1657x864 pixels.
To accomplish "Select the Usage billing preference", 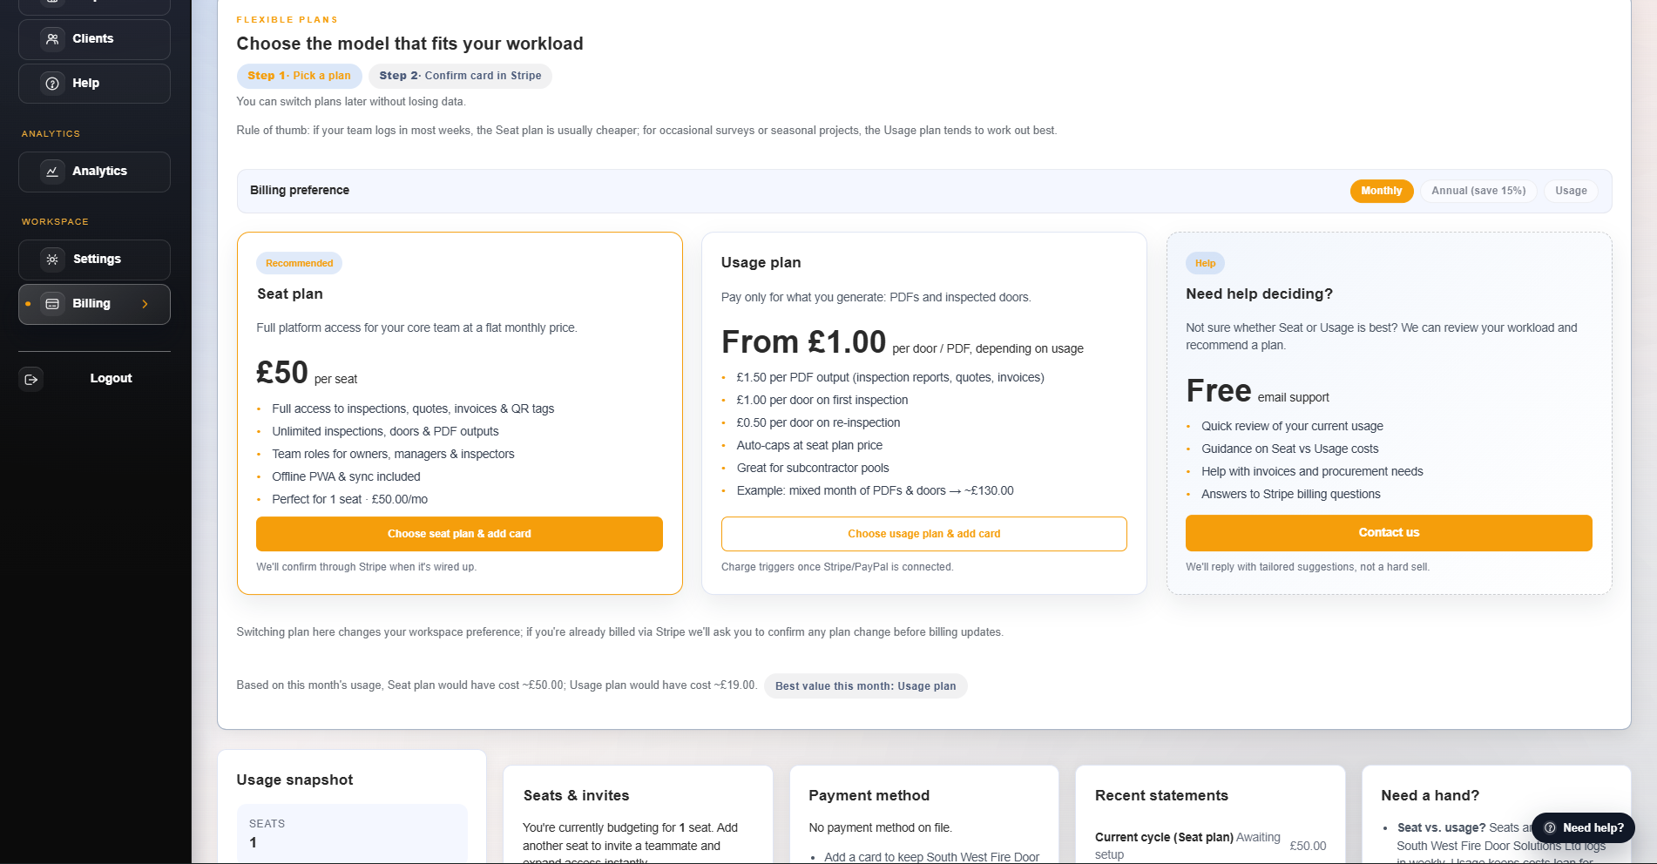I will [1570, 191].
